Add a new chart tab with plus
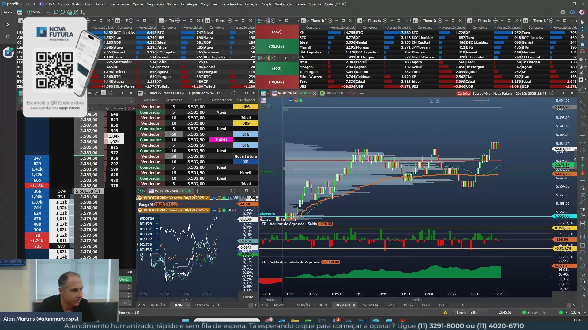 tap(362, 93)
